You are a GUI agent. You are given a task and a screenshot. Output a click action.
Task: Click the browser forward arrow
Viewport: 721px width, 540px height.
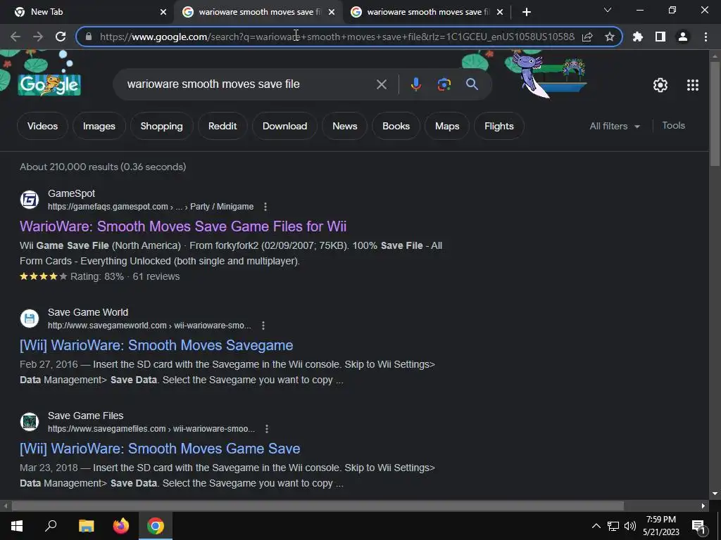38,37
